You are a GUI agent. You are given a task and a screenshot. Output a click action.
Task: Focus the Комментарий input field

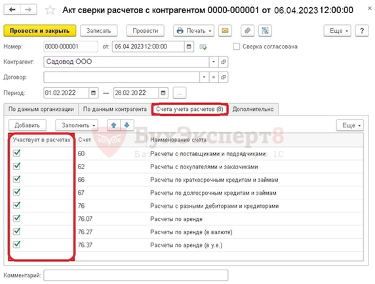[x=136, y=275]
